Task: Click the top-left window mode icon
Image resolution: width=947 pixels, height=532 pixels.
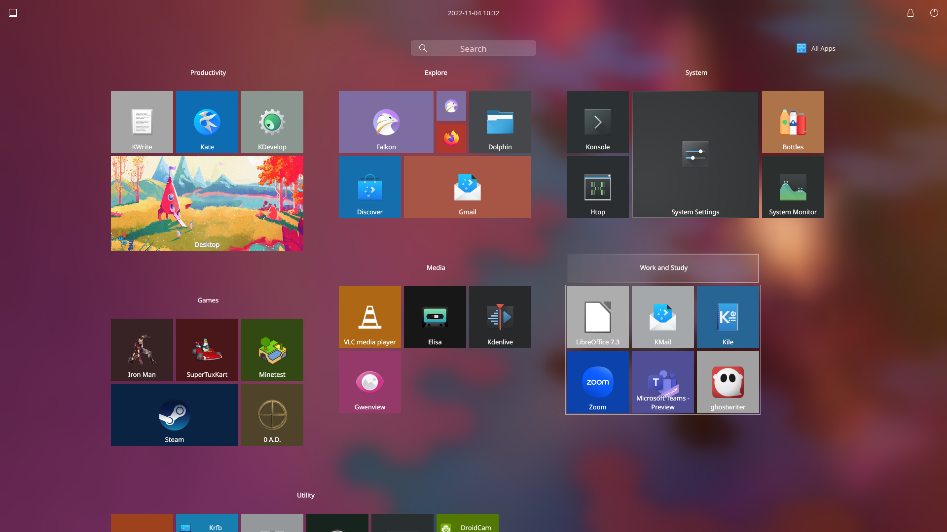Action: tap(13, 13)
